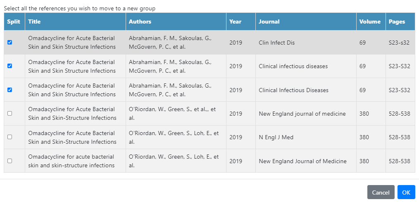The image size is (419, 202).
Task: Click the authors cell in Clin Infect Dis row
Action: [x=176, y=43]
